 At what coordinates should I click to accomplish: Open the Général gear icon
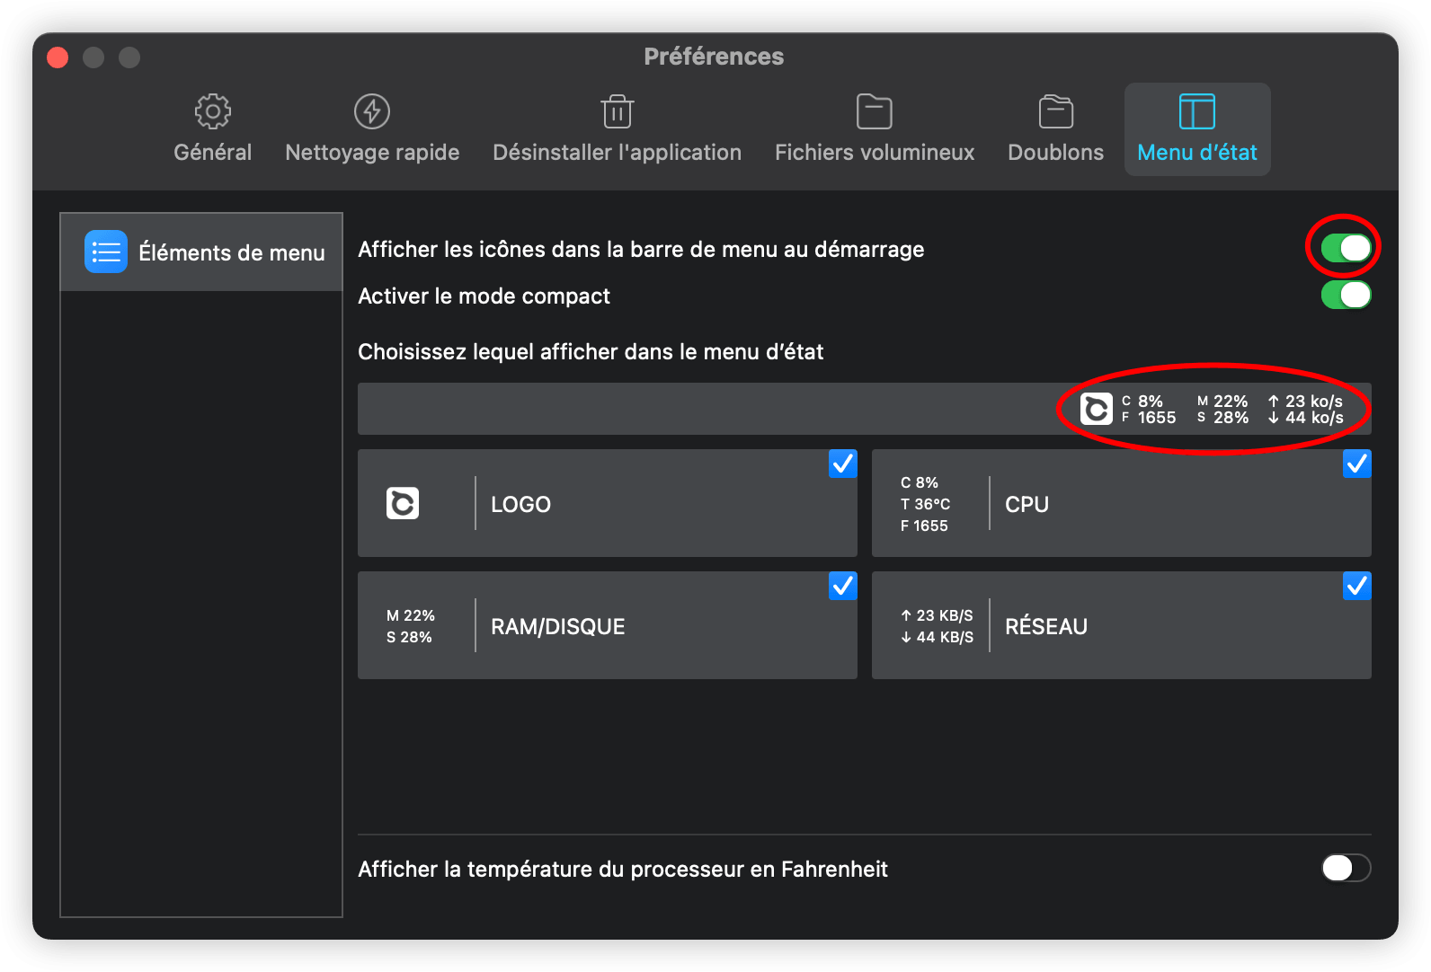click(x=213, y=111)
